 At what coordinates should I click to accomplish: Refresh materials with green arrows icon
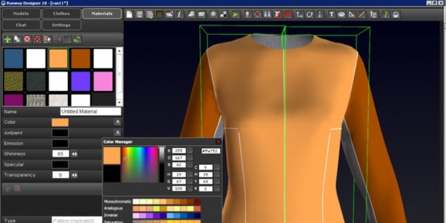click(x=77, y=39)
